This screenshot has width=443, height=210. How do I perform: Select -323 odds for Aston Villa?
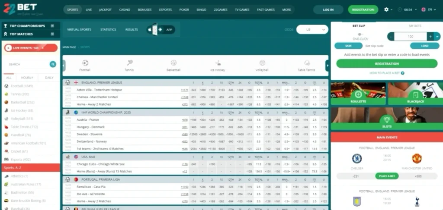pos(193,90)
